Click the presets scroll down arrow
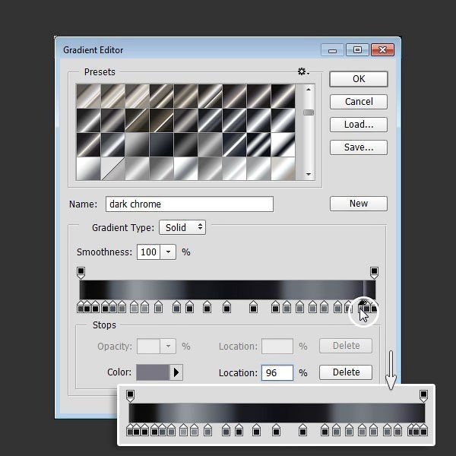 pyautogui.click(x=309, y=174)
